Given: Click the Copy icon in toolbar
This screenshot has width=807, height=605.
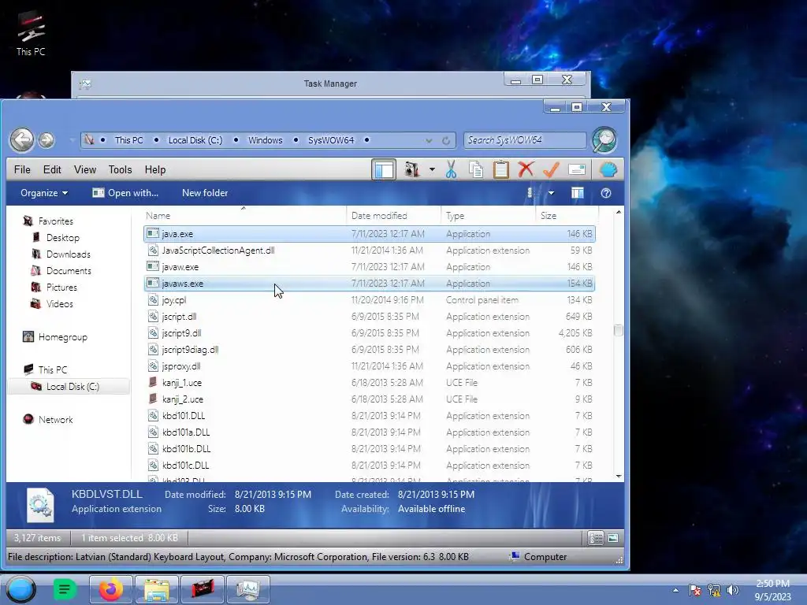Looking at the screenshot, I should pyautogui.click(x=476, y=169).
